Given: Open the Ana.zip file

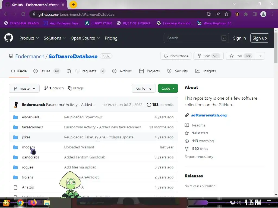Looking at the screenshot, I should (28, 187).
